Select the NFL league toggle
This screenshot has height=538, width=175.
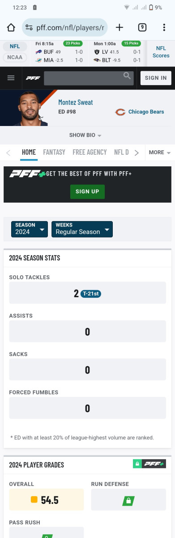(15, 46)
